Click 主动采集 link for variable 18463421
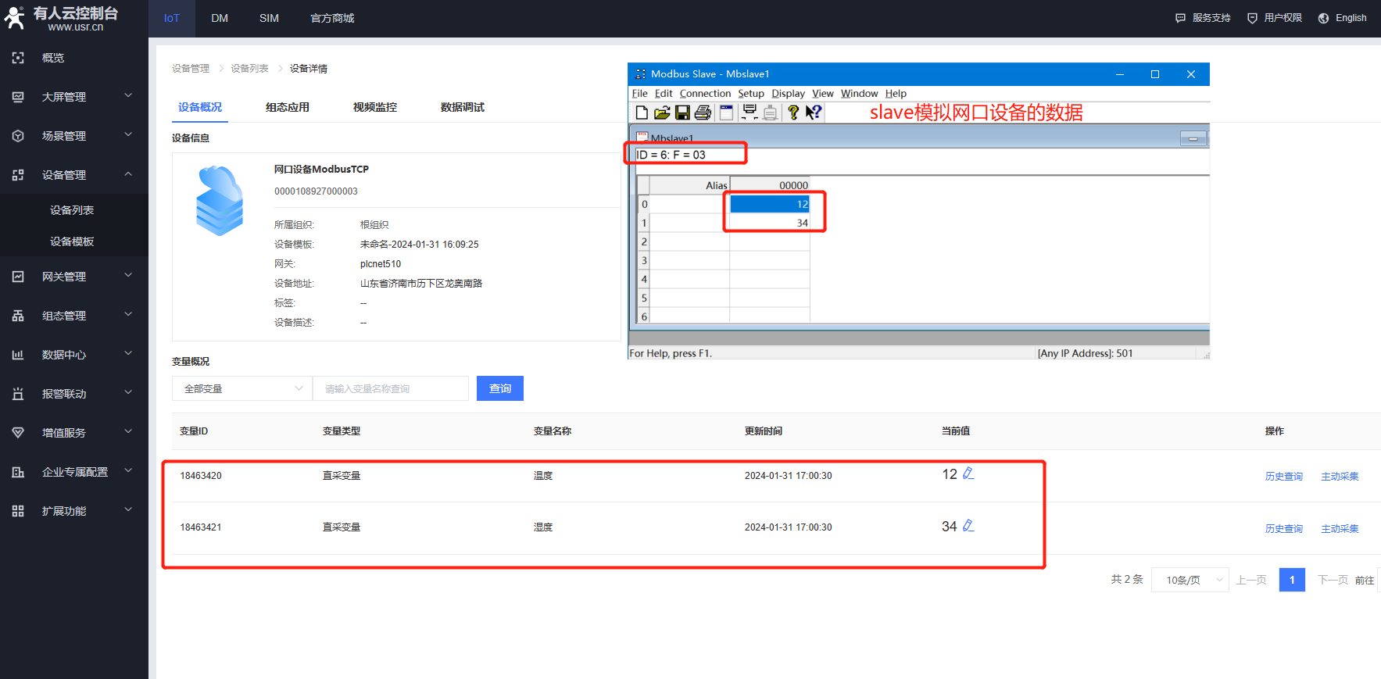Image resolution: width=1381 pixels, height=679 pixels. pos(1339,529)
